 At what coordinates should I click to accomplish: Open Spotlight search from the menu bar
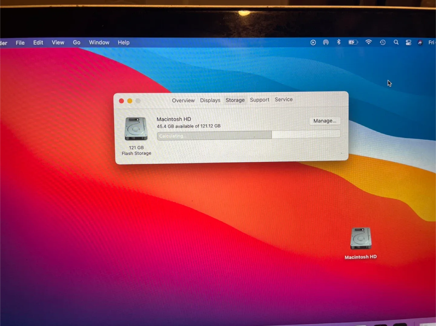[x=396, y=42]
